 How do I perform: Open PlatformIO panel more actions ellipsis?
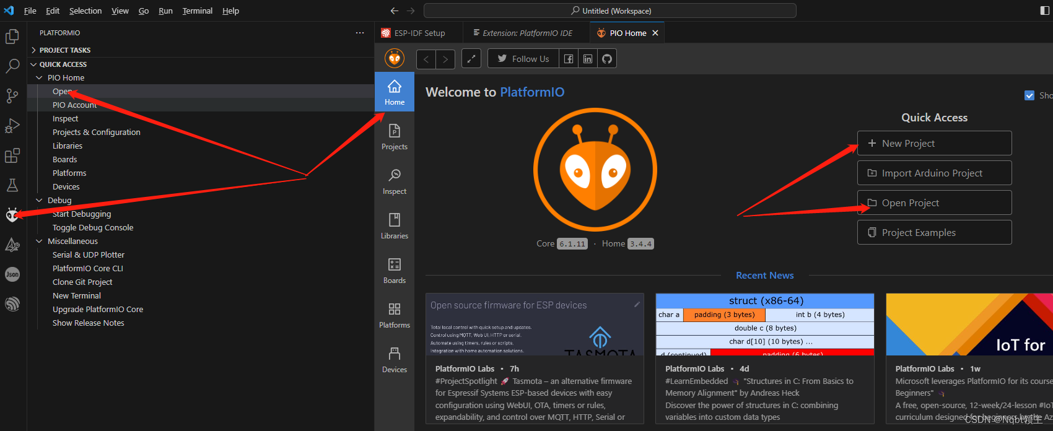[360, 33]
